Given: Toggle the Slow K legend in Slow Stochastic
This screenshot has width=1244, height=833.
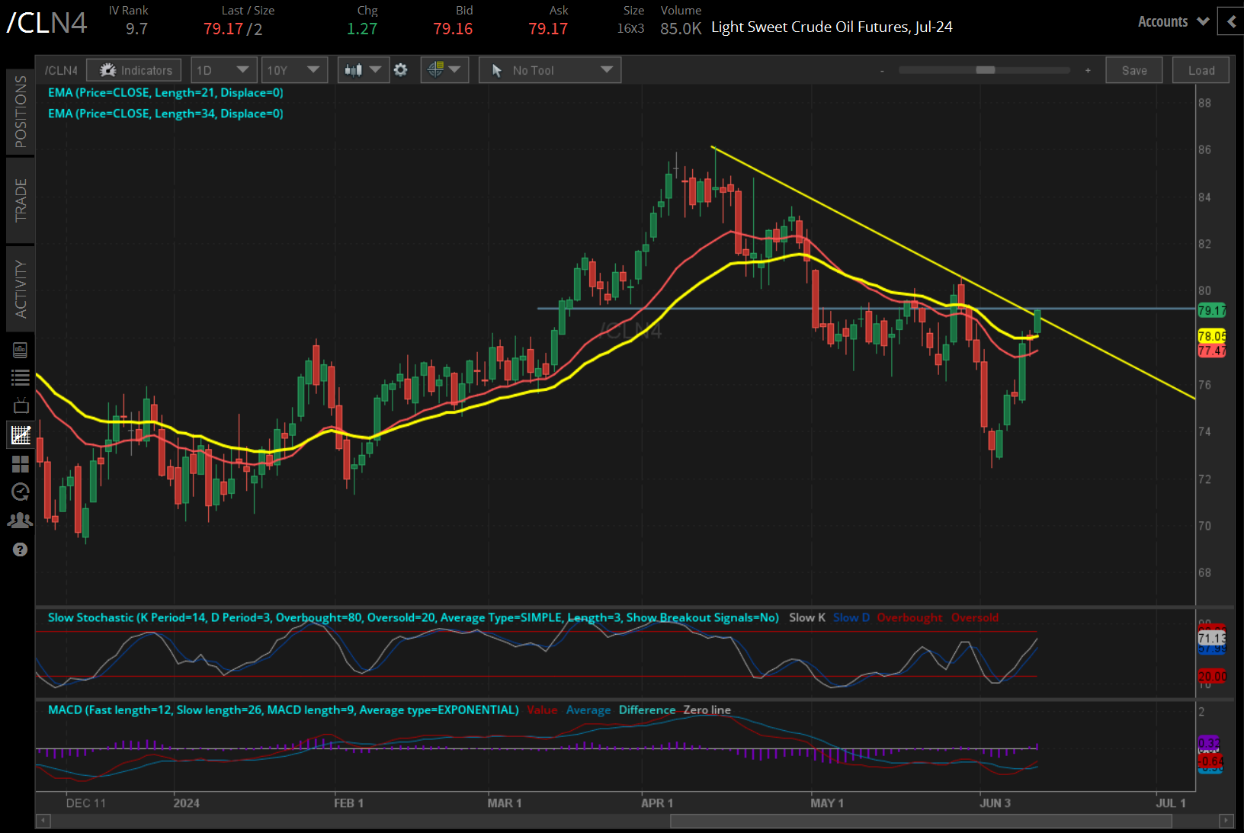Looking at the screenshot, I should (806, 617).
